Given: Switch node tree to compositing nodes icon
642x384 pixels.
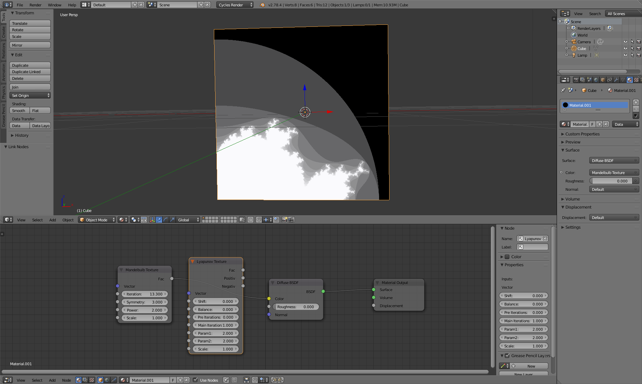Looking at the screenshot, I should [x=85, y=380].
